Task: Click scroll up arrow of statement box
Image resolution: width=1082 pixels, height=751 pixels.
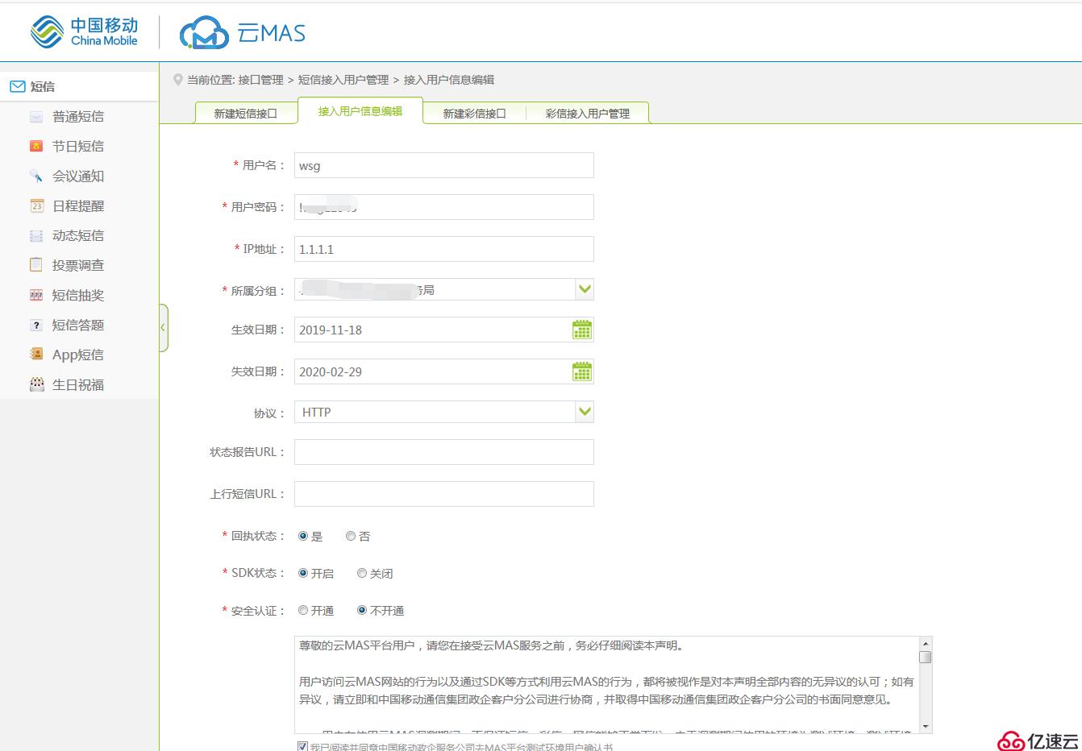Action: click(x=926, y=644)
